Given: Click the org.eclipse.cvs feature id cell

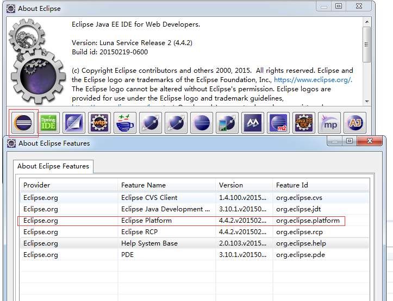Looking at the screenshot, I should pos(300,198).
